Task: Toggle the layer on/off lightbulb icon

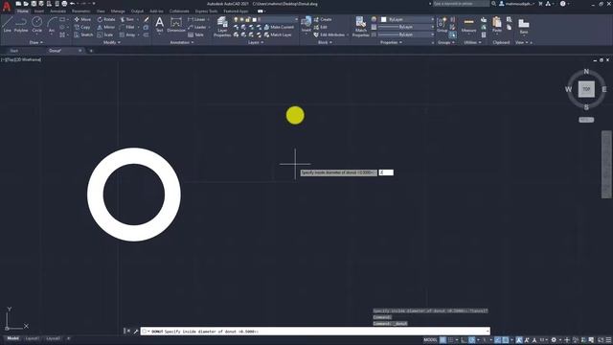Action: (x=236, y=19)
